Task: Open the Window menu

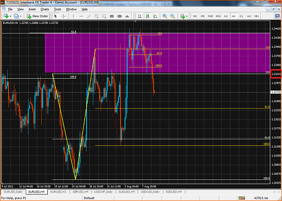Action: (71, 9)
